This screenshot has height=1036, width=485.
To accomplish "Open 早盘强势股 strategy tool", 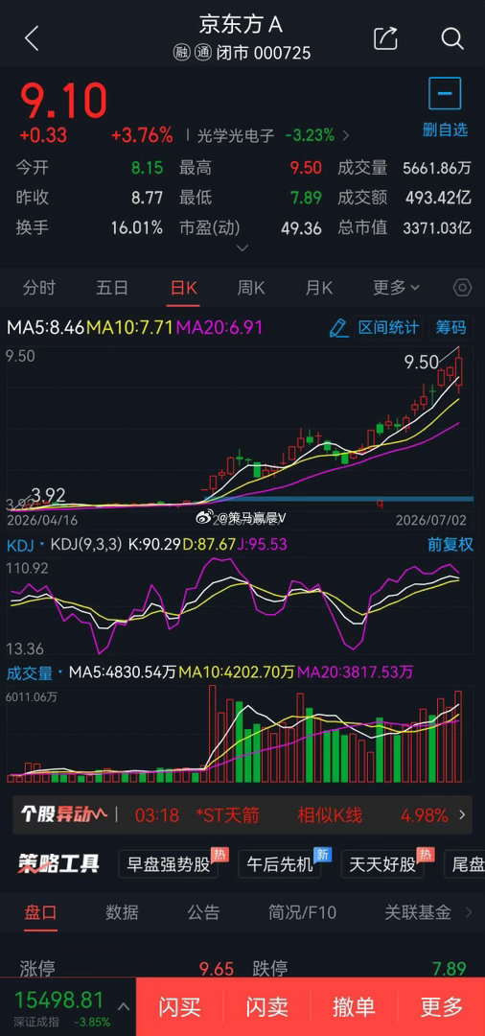I will point(169,863).
